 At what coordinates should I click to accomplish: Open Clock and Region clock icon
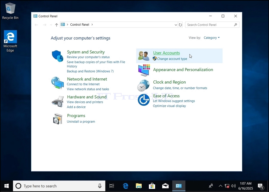point(143,85)
